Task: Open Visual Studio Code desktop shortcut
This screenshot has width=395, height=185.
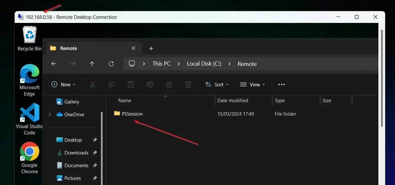Action: tap(29, 119)
